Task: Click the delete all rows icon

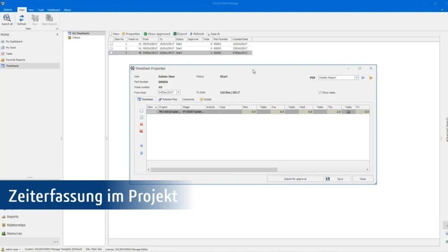Action: [142, 131]
